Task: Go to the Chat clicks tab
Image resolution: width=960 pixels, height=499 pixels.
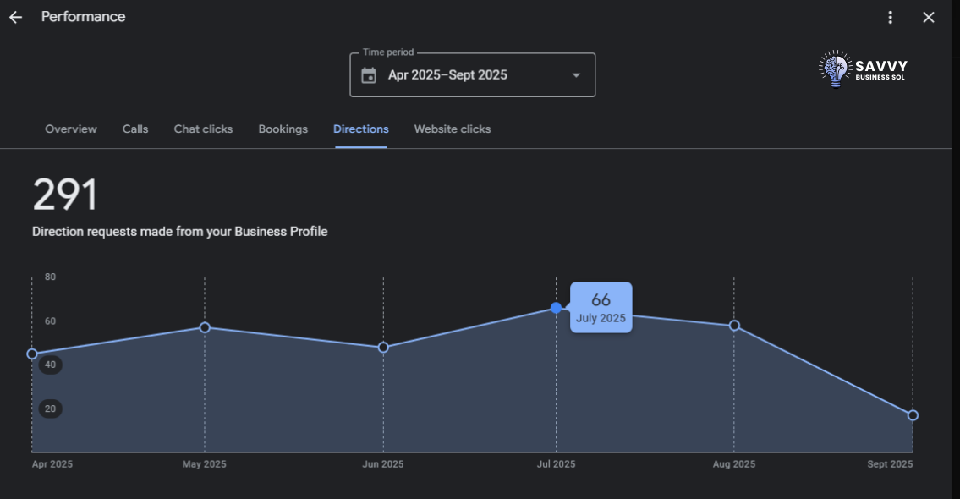Action: pos(203,129)
